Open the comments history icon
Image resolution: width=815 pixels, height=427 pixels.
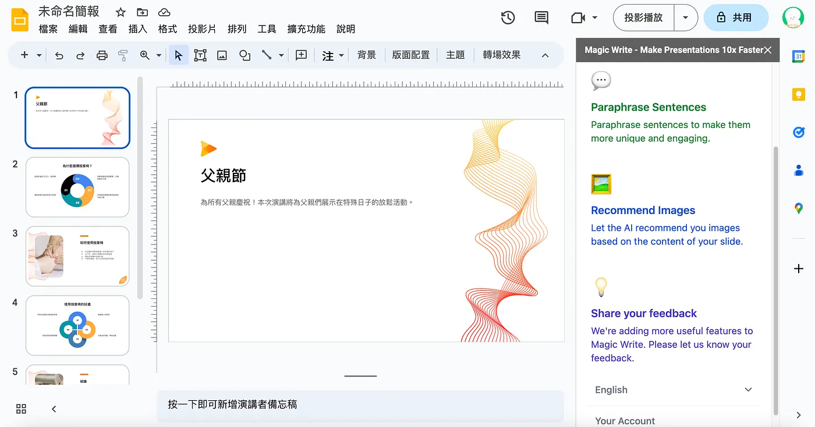point(541,18)
